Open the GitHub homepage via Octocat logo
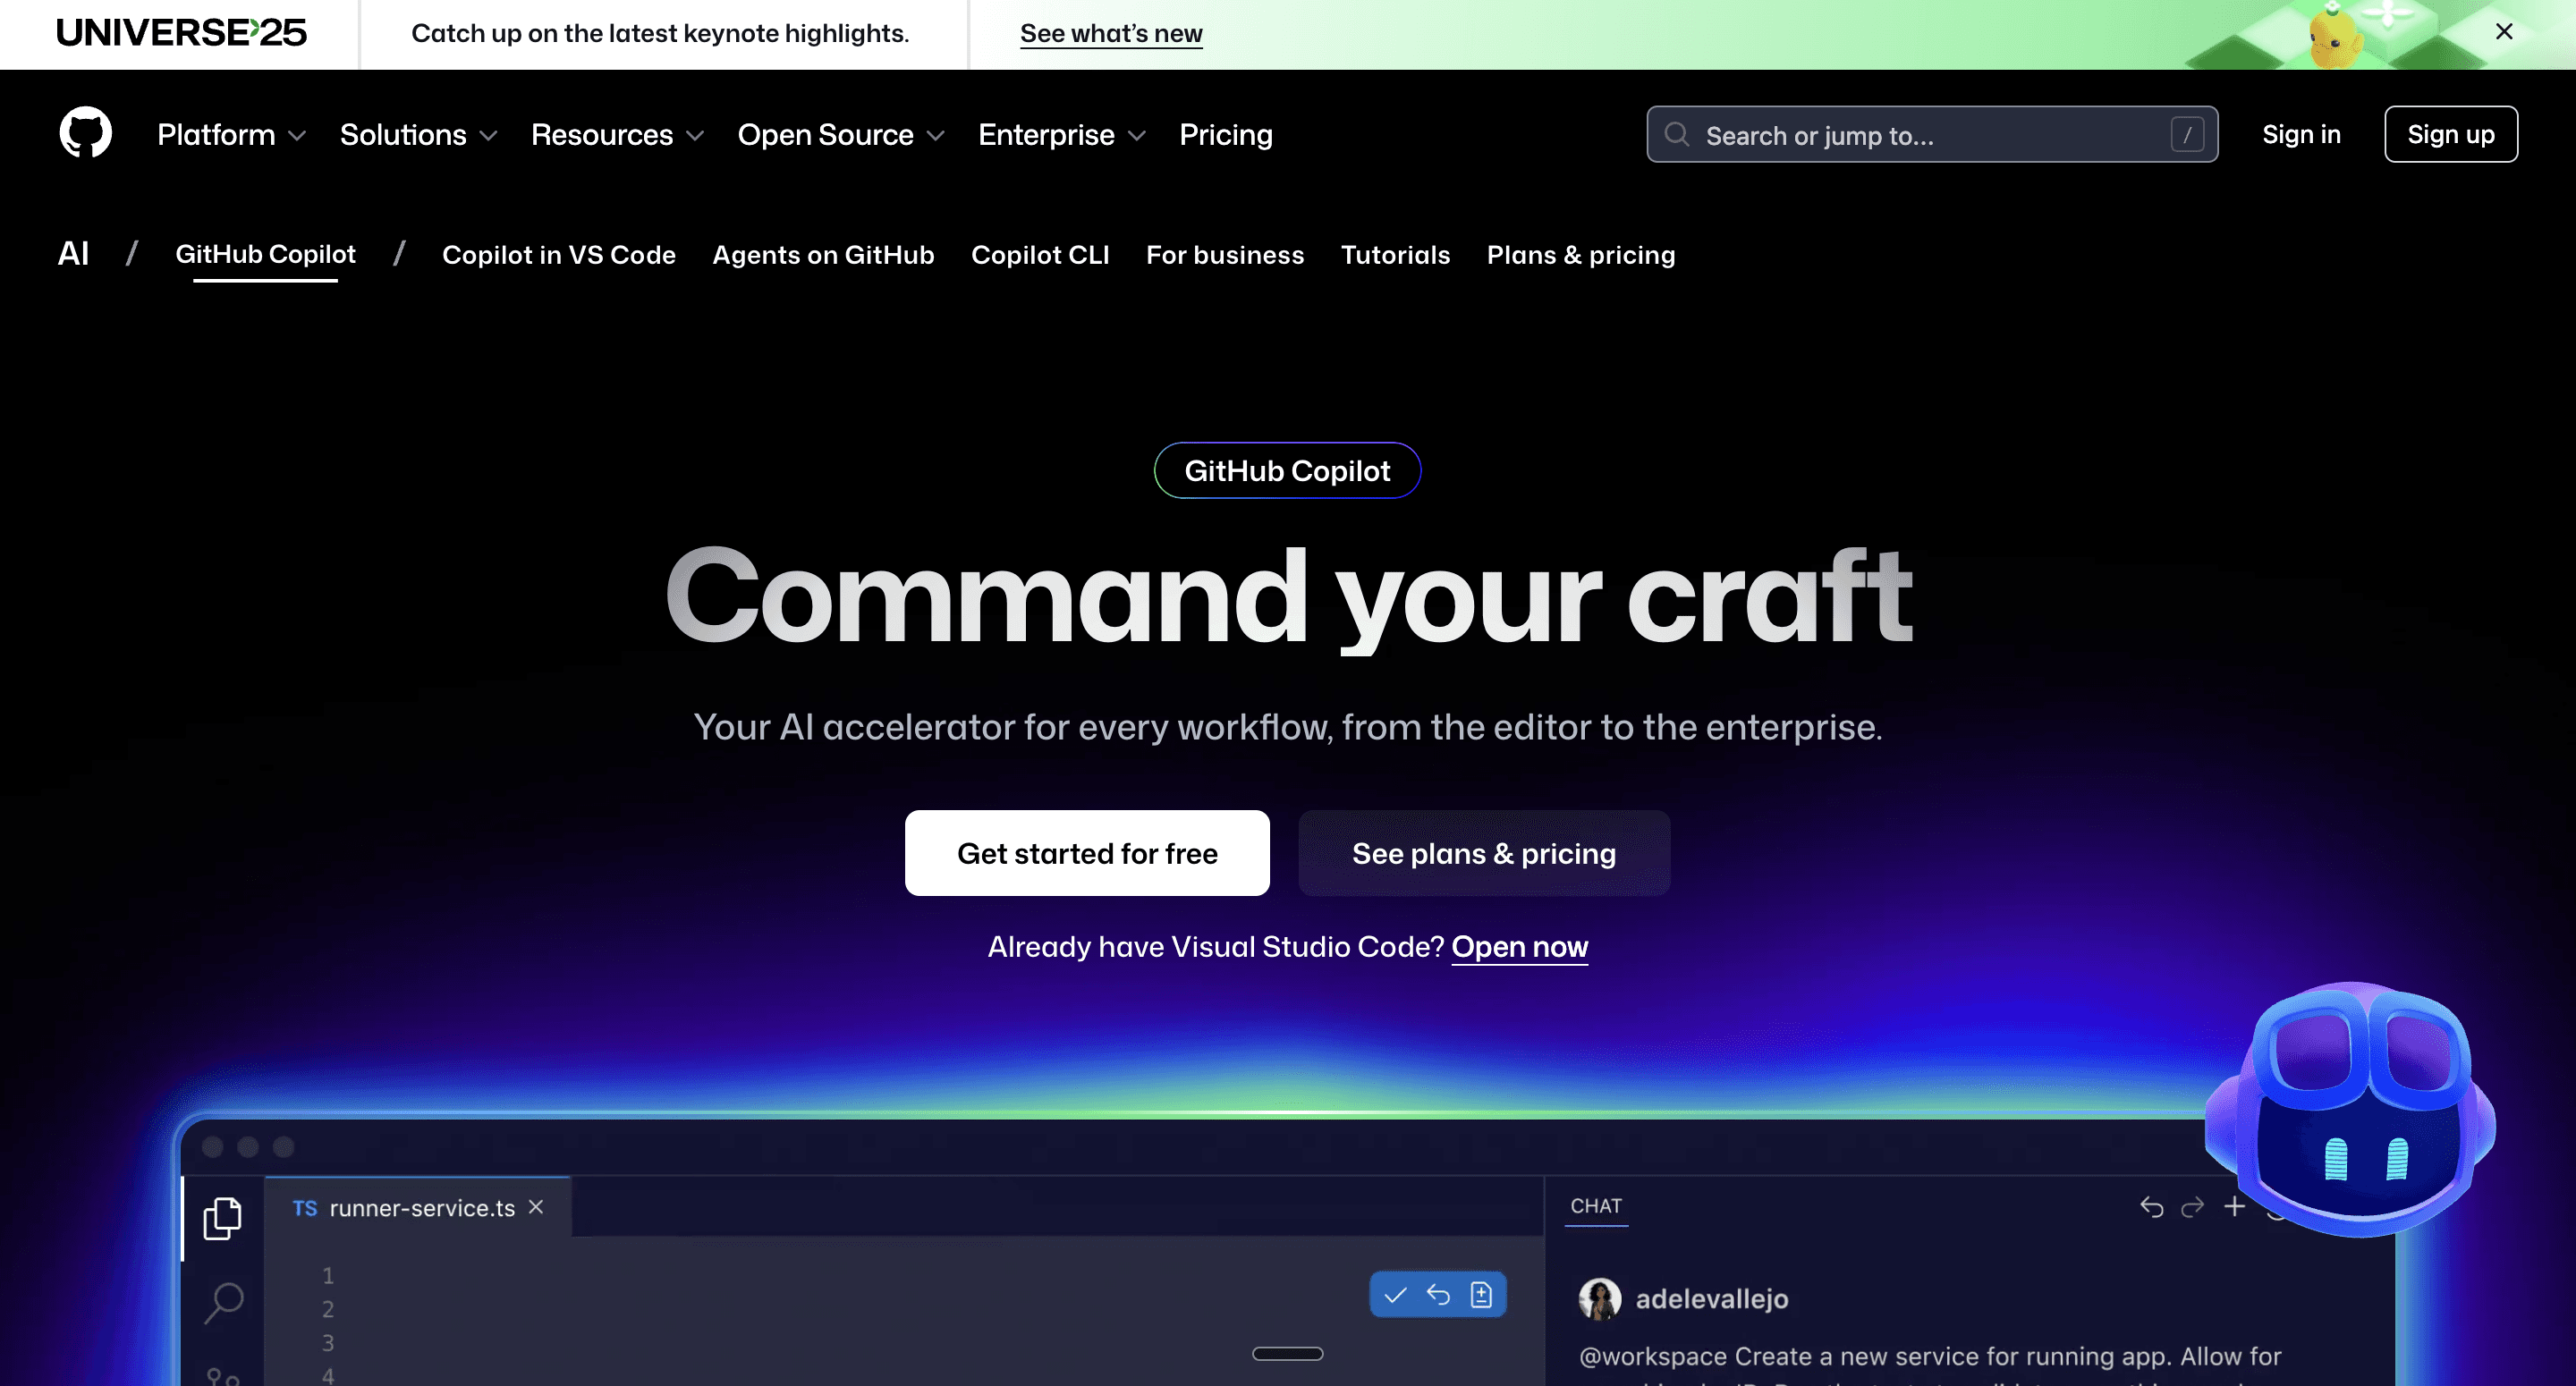This screenshot has height=1386, width=2576. (x=85, y=133)
